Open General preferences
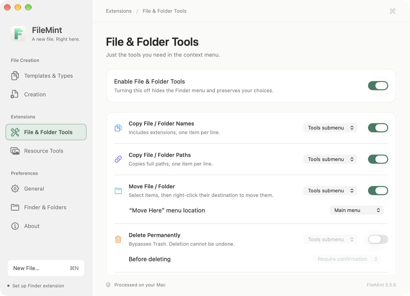The width and height of the screenshot is (410, 296). point(46,189)
